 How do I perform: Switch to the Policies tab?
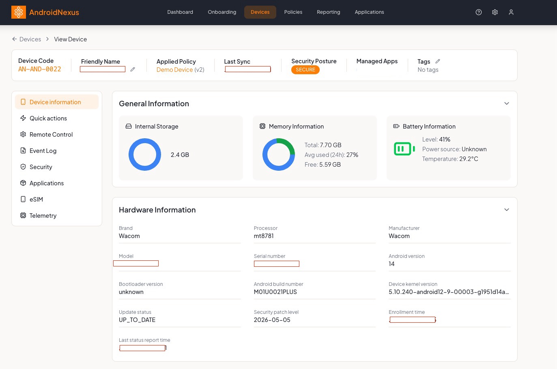293,12
